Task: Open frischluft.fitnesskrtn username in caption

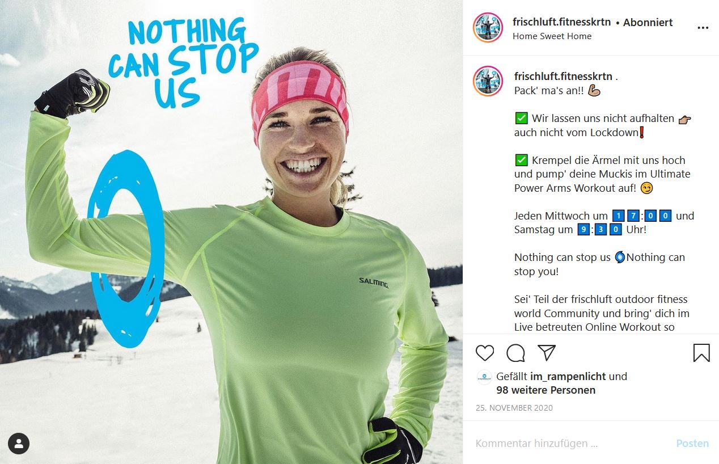Action: [x=563, y=76]
